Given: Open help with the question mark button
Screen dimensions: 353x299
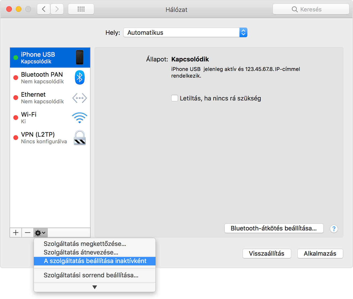Looking at the screenshot, I should 334,229.
